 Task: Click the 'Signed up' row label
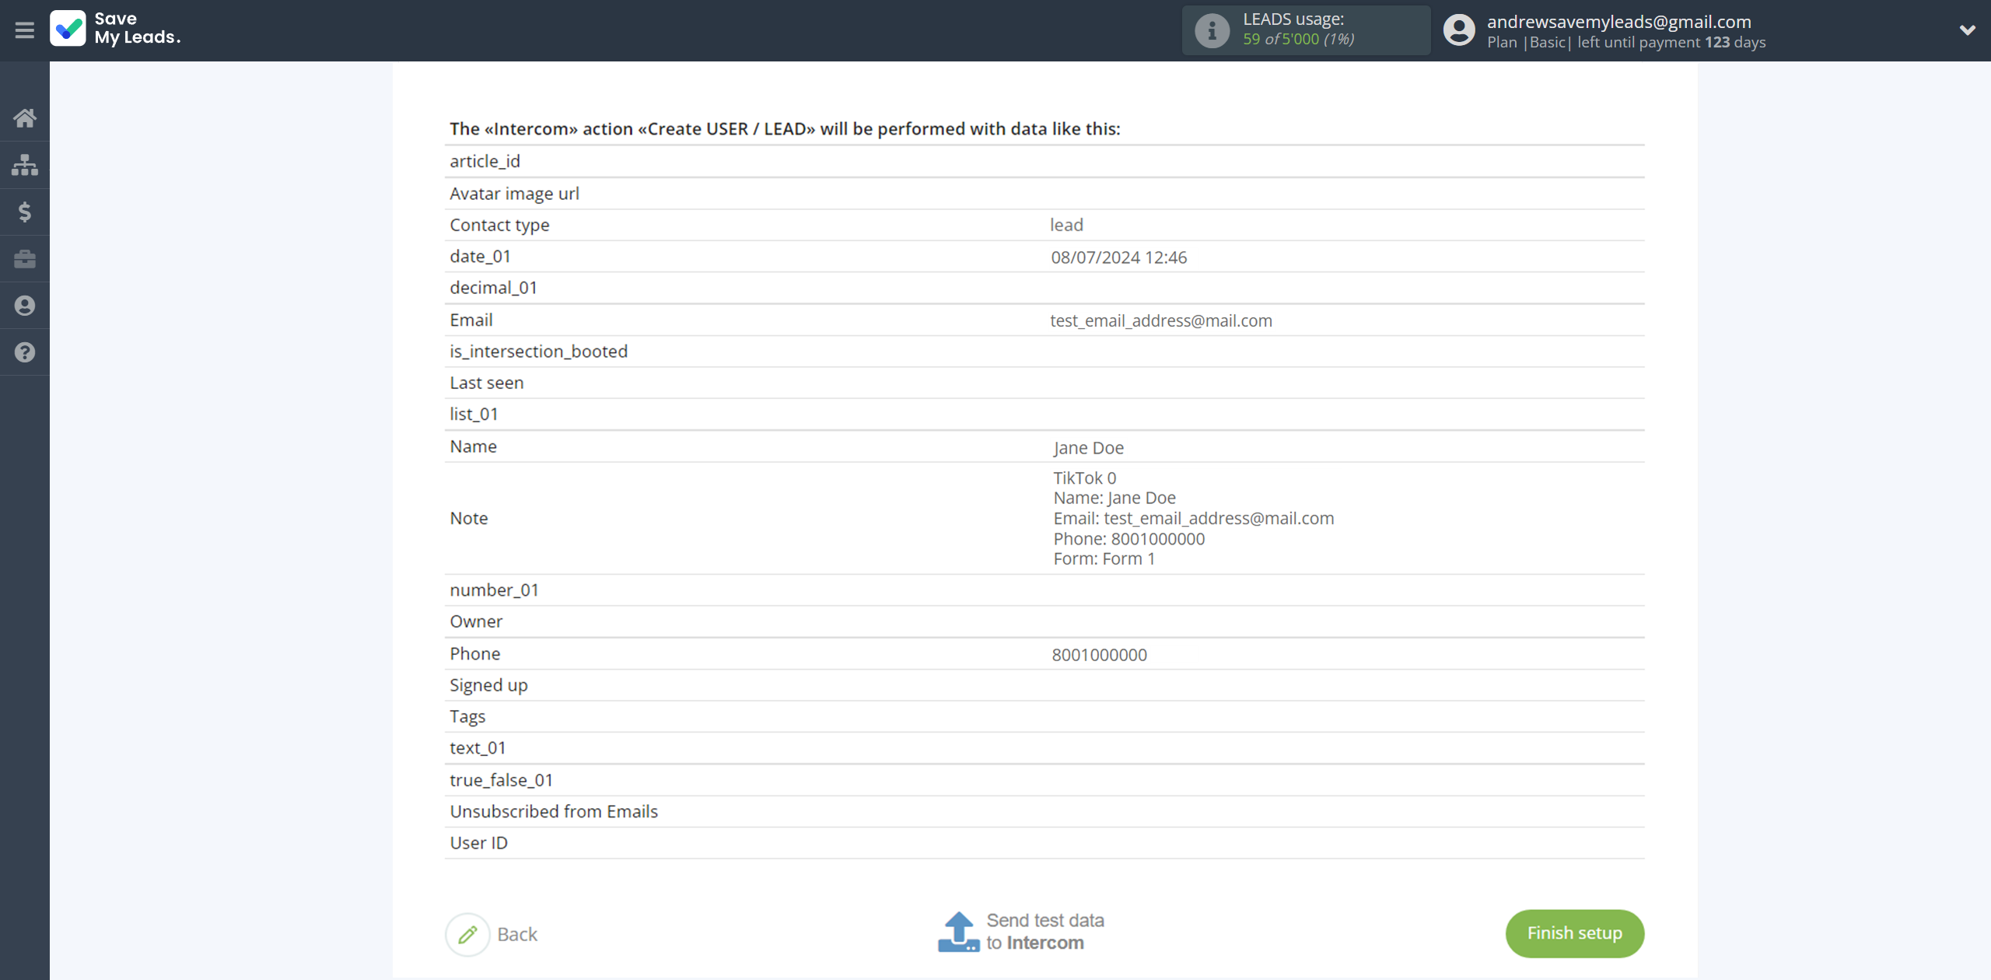(488, 685)
